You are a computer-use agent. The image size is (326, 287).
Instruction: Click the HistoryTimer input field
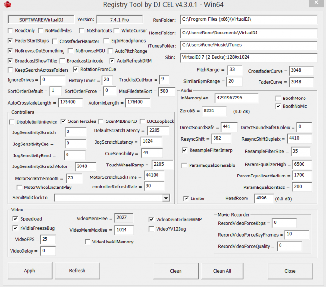(x=108, y=80)
